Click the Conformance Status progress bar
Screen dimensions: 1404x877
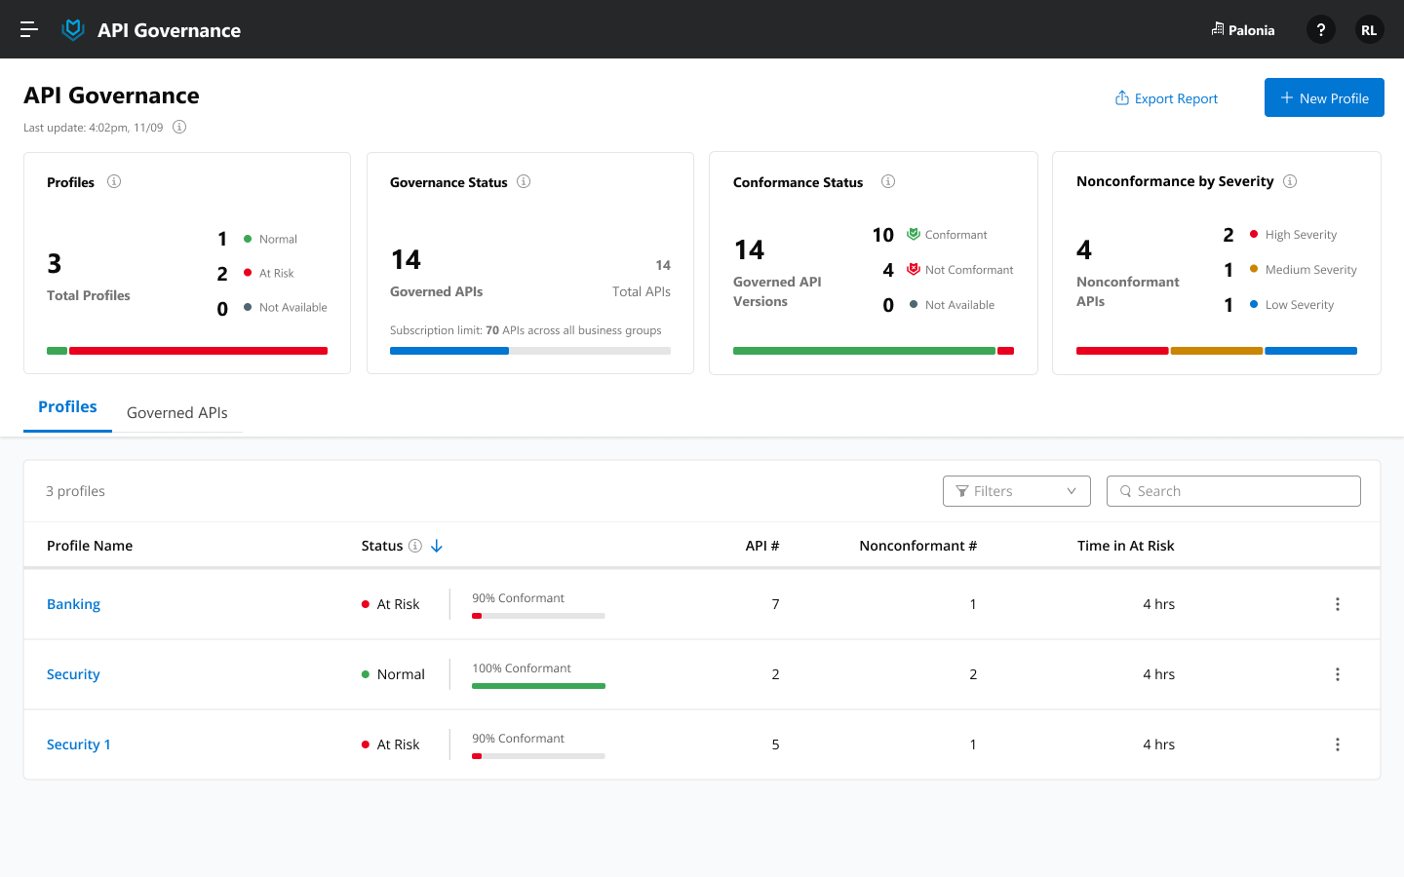tap(874, 351)
